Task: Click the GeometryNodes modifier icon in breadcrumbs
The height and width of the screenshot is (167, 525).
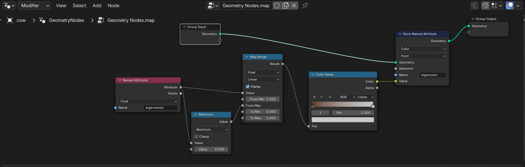Action: click(x=43, y=20)
